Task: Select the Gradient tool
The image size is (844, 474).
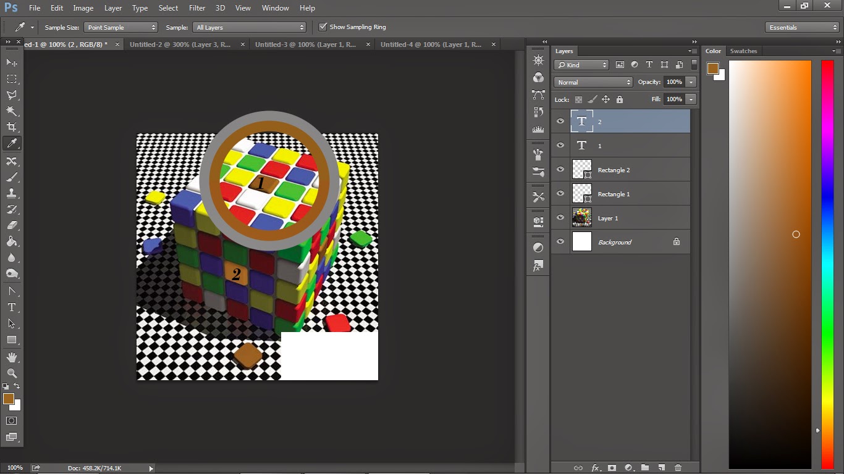Action: [x=11, y=241]
